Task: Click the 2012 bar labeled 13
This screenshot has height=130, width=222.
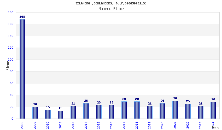Action: (x=60, y=115)
